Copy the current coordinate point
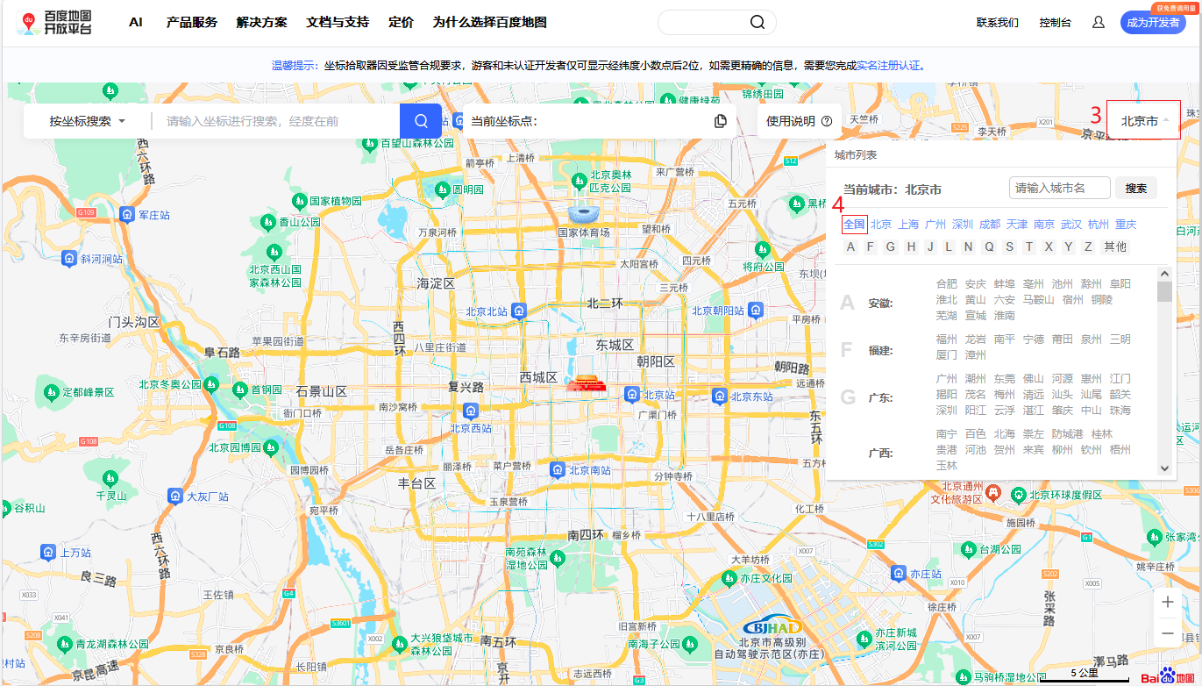Screen dimensions: 1202x686 (721, 121)
